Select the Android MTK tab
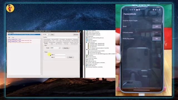This screenshot has width=178, height=100. click(59, 42)
